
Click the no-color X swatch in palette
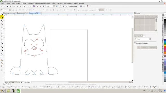(x=165, y=18)
